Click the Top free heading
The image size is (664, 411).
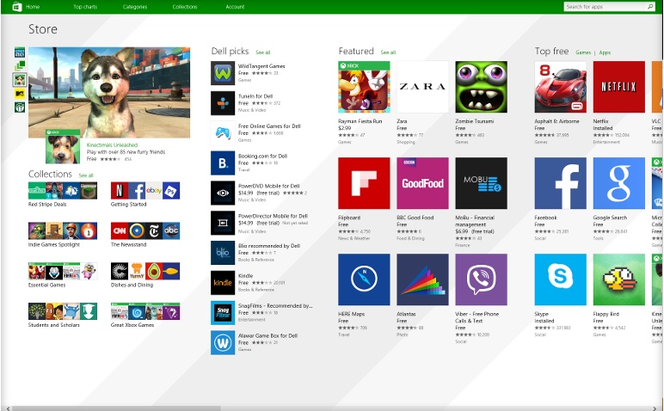coord(551,52)
